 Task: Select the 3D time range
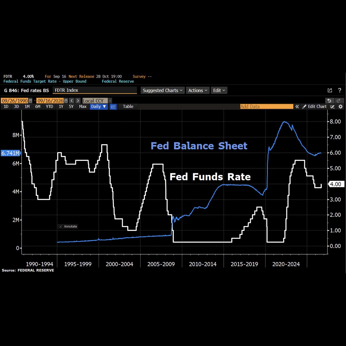pos(16,107)
